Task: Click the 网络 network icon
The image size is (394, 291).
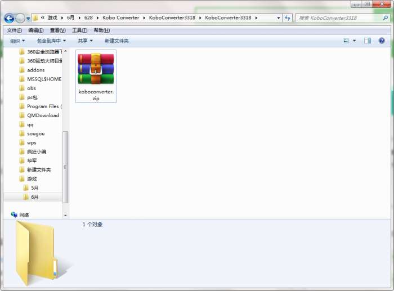Action: 14,214
